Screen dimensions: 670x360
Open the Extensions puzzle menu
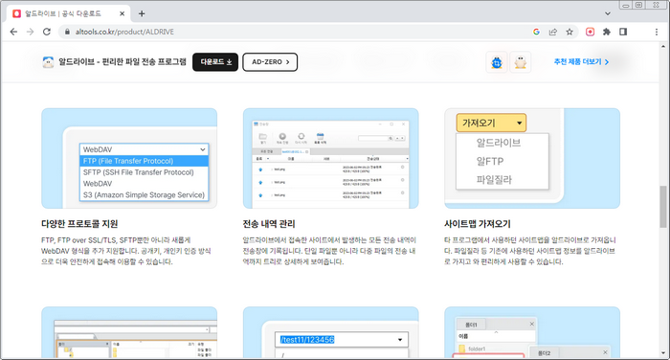pyautogui.click(x=606, y=32)
